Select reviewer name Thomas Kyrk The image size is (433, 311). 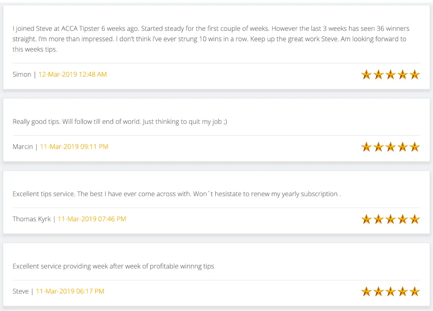32,219
